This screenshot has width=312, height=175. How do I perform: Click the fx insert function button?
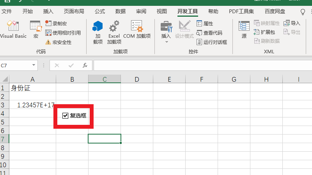click(85, 65)
